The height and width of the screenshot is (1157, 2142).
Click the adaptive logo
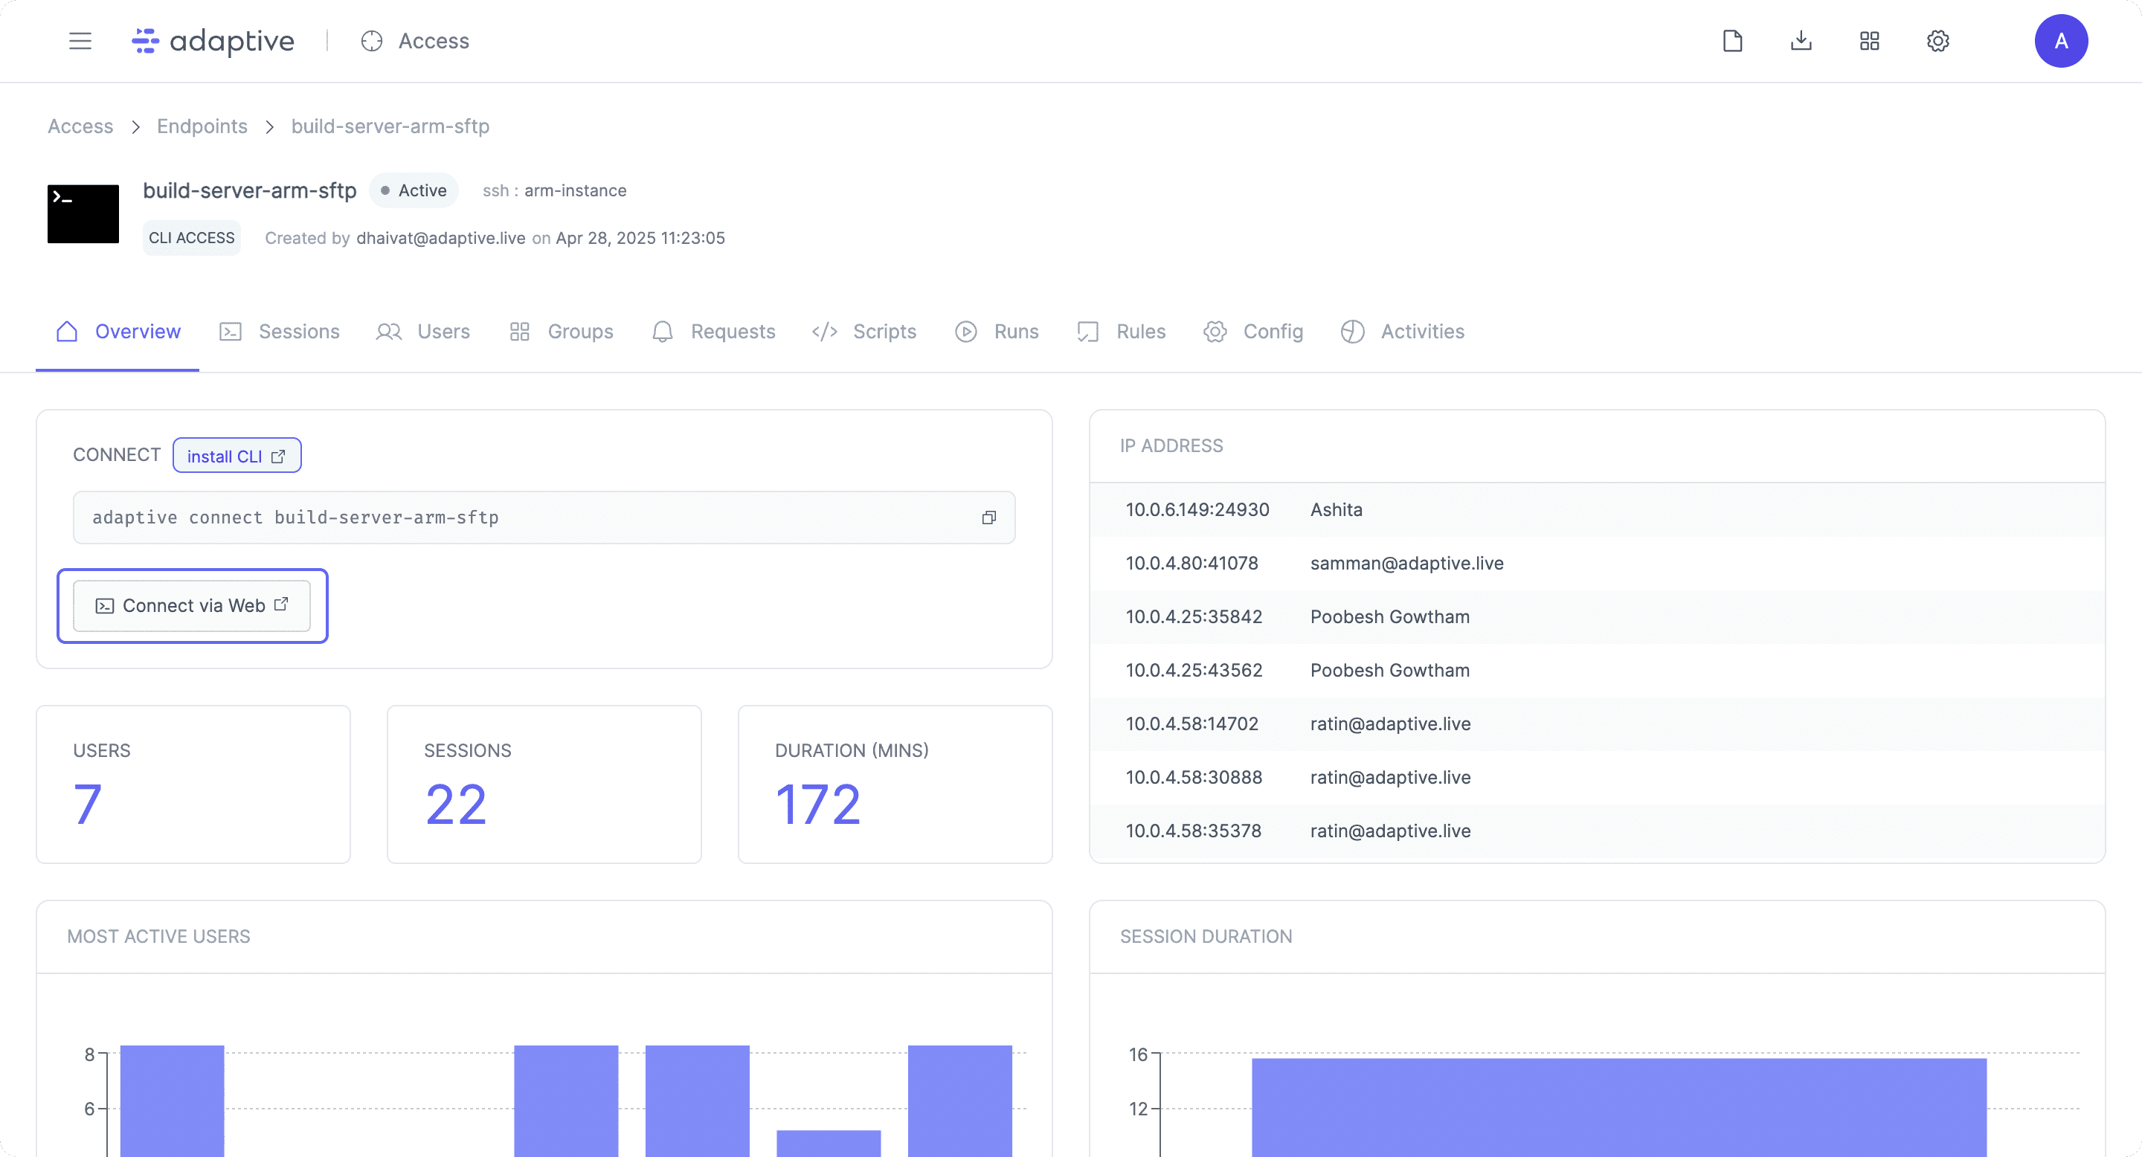tap(213, 41)
